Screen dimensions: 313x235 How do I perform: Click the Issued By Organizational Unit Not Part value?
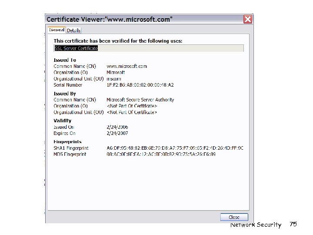pos(132,112)
